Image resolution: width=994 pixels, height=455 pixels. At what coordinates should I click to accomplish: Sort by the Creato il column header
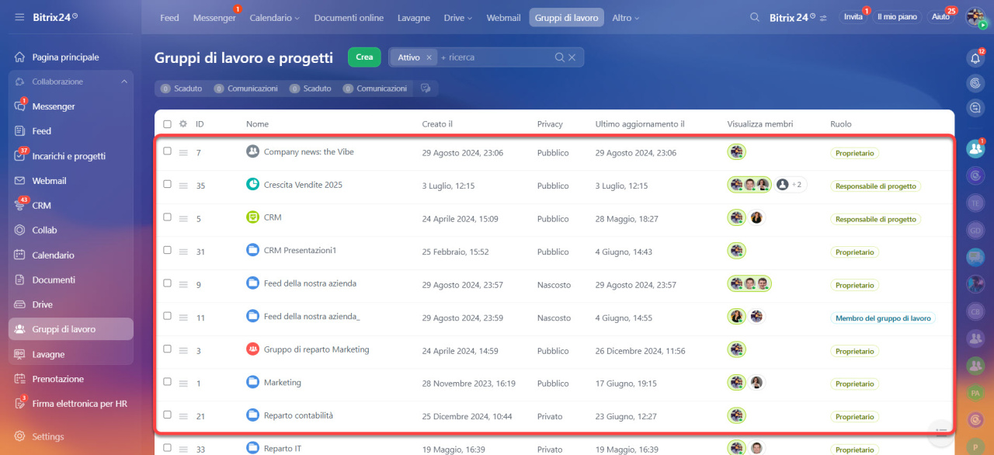[x=437, y=123]
